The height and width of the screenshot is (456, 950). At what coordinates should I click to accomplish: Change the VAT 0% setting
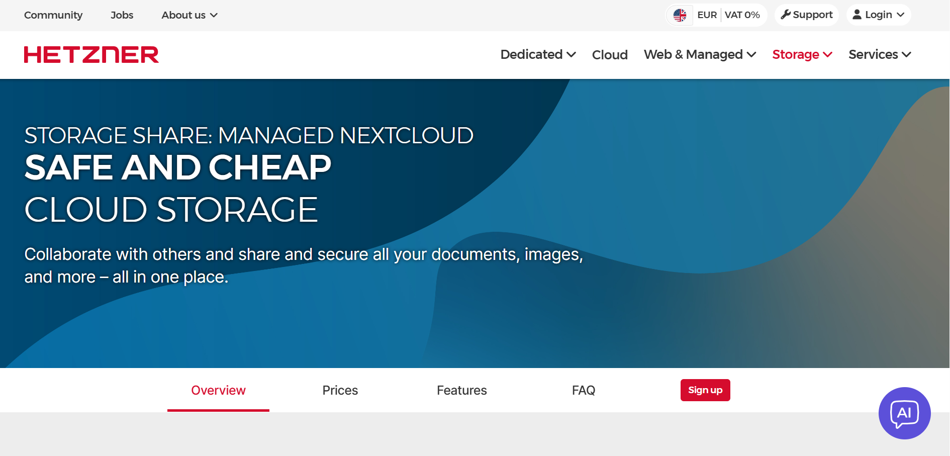tap(742, 15)
